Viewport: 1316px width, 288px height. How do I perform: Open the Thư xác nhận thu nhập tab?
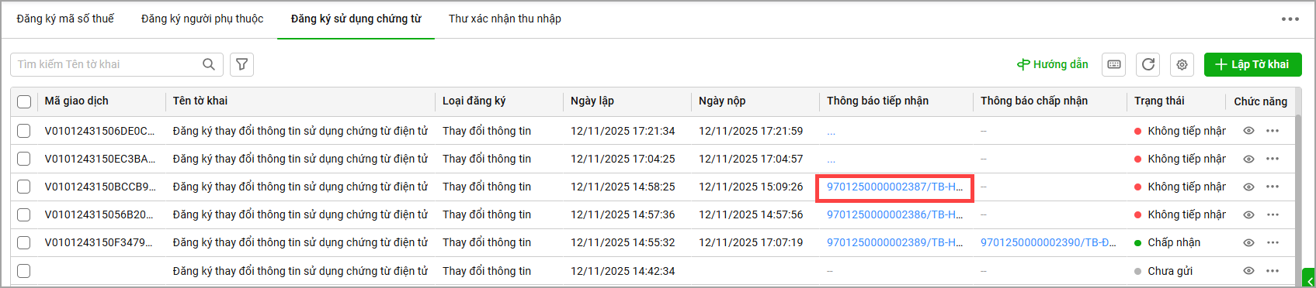[505, 19]
